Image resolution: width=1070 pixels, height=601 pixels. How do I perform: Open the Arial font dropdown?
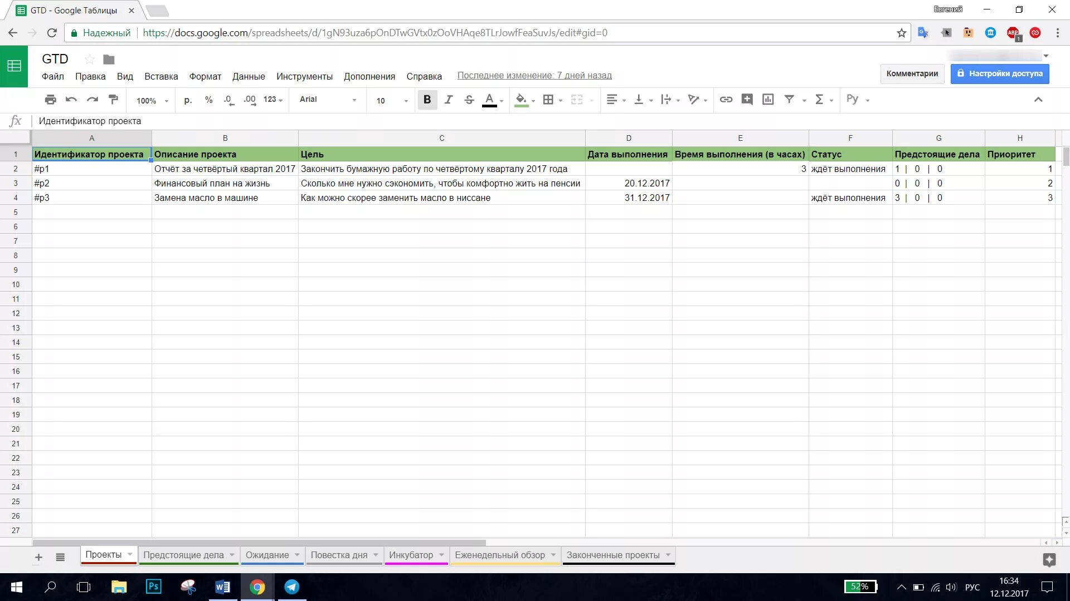tap(328, 100)
